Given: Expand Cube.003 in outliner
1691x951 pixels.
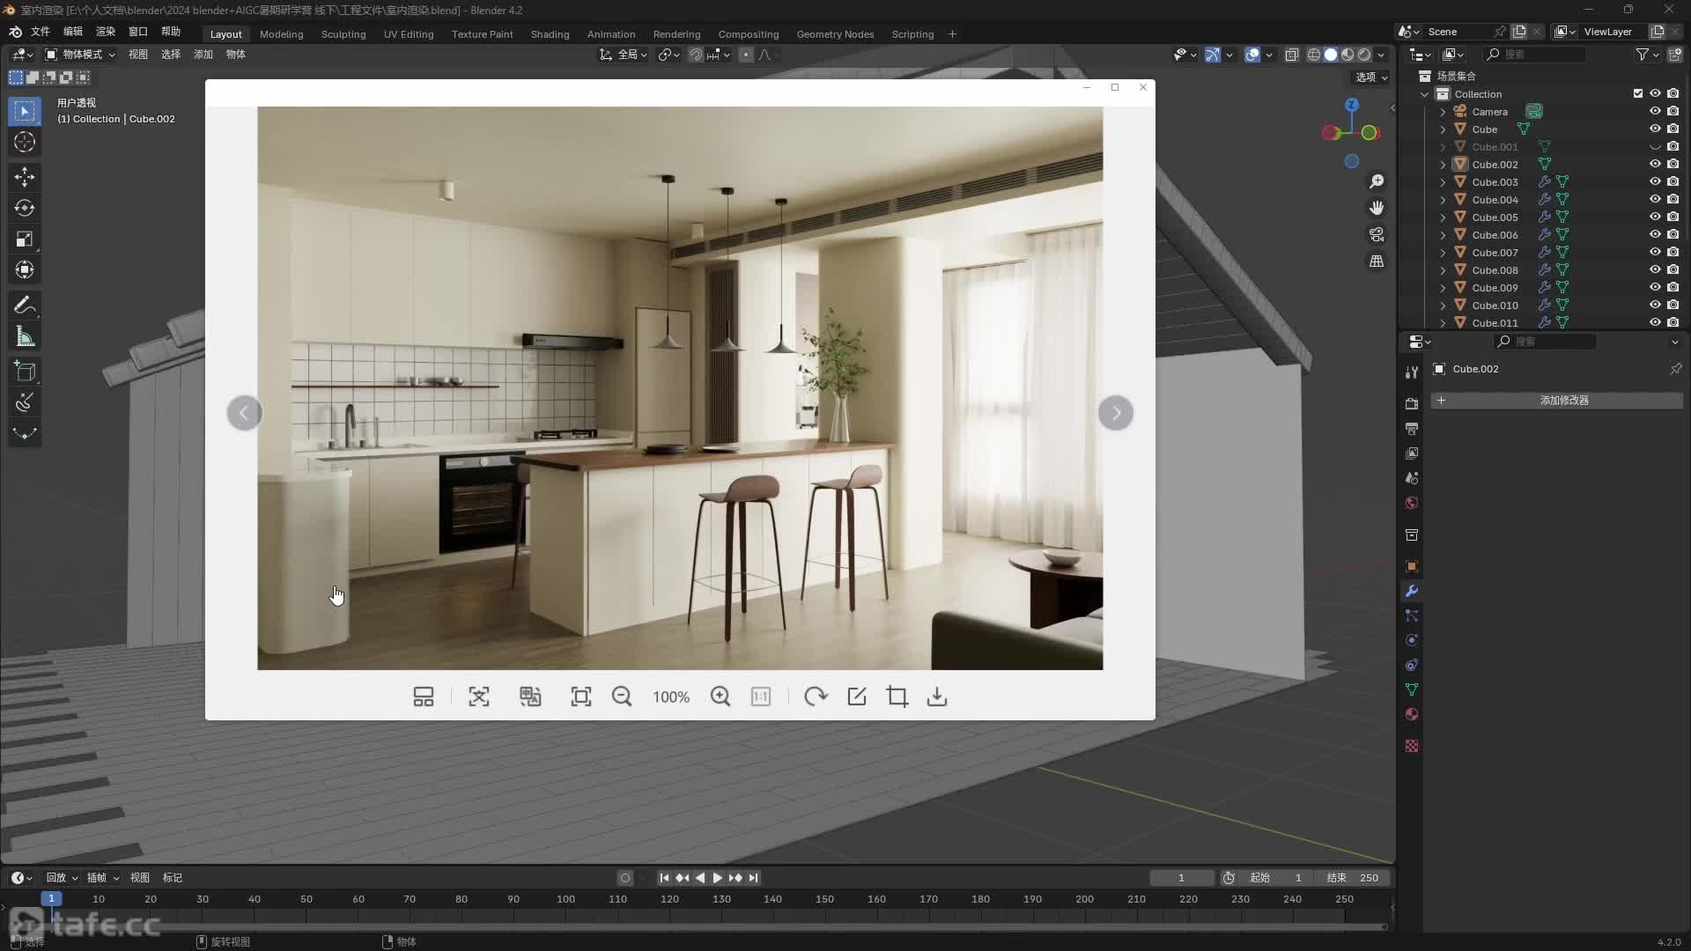Looking at the screenshot, I should click(x=1443, y=182).
